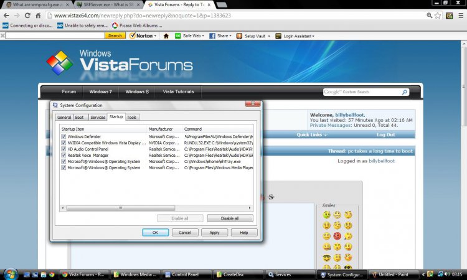This screenshot has height=280, width=467.
Task: Switch to the Tools tab
Action: pyautogui.click(x=131, y=117)
